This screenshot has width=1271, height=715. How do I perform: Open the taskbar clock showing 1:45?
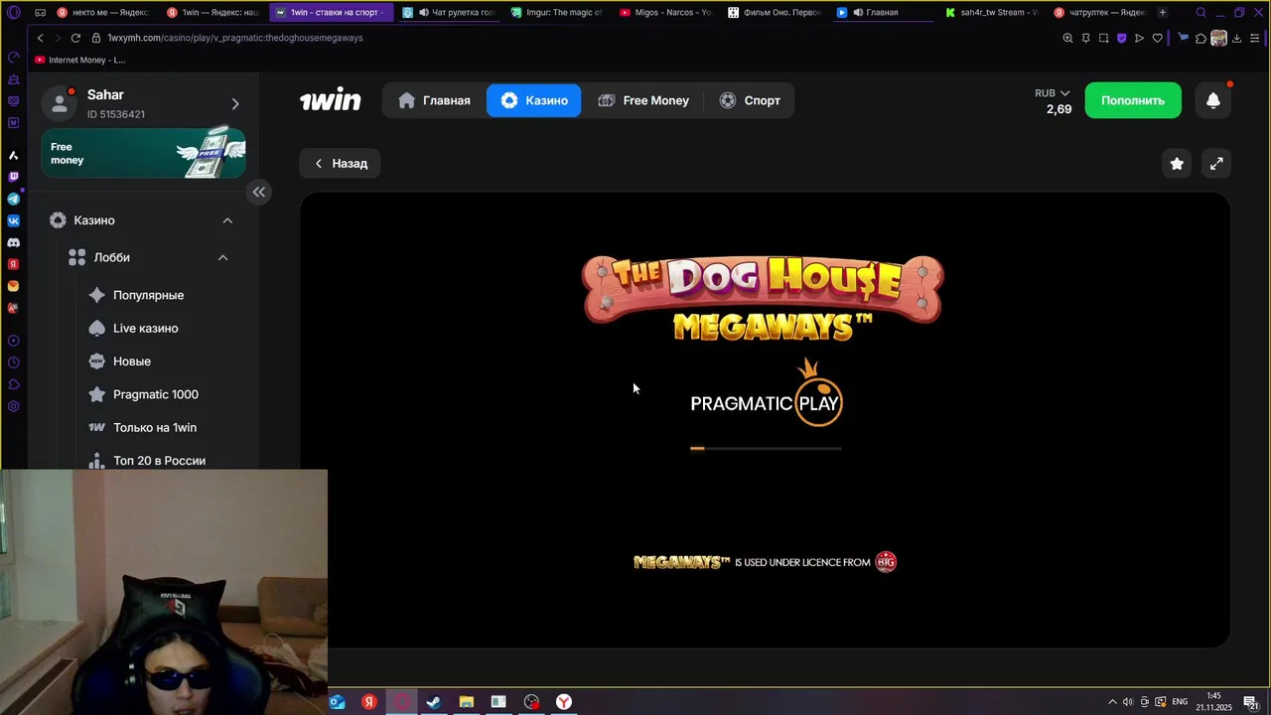click(1213, 701)
